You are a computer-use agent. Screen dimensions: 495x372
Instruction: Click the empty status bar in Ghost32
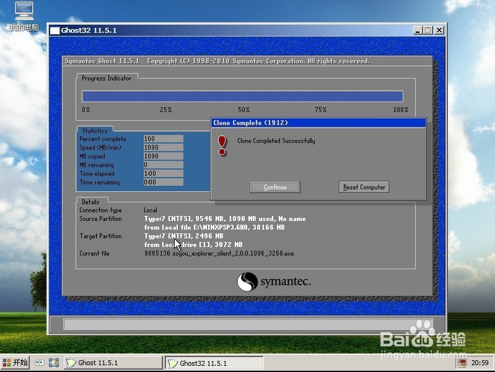tap(247, 324)
